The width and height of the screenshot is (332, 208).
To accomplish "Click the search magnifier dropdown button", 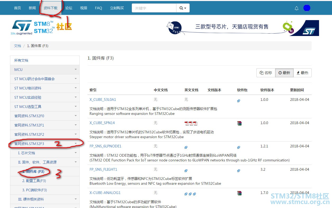I will coord(183,8).
